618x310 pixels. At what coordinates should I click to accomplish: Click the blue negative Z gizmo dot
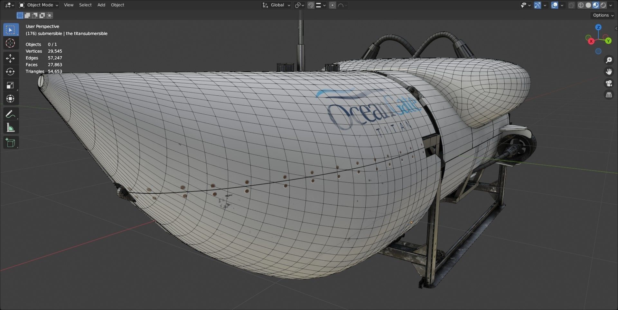click(598, 51)
